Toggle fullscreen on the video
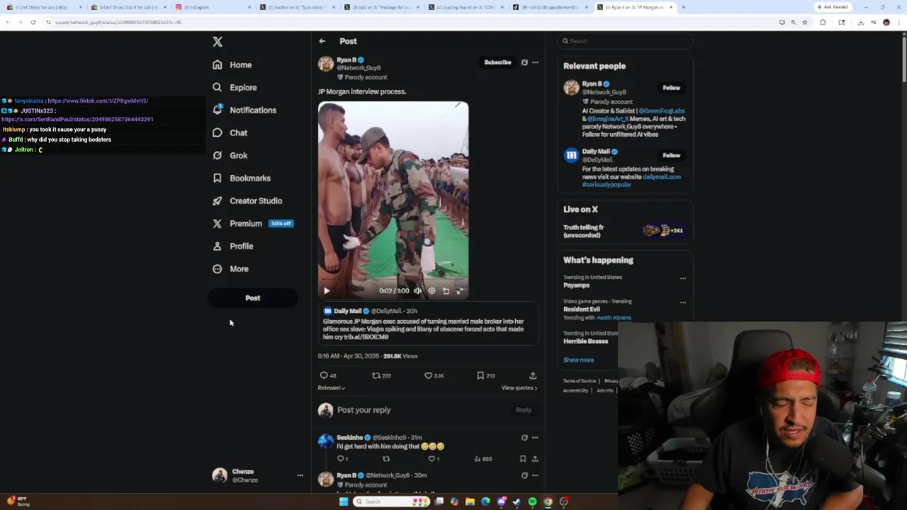 [x=460, y=290]
